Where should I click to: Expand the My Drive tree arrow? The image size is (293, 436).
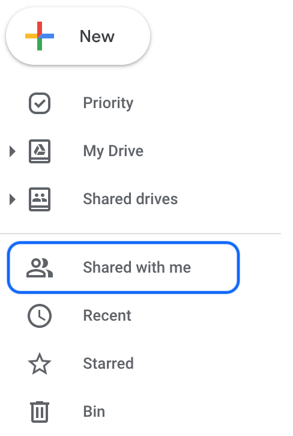[12, 151]
